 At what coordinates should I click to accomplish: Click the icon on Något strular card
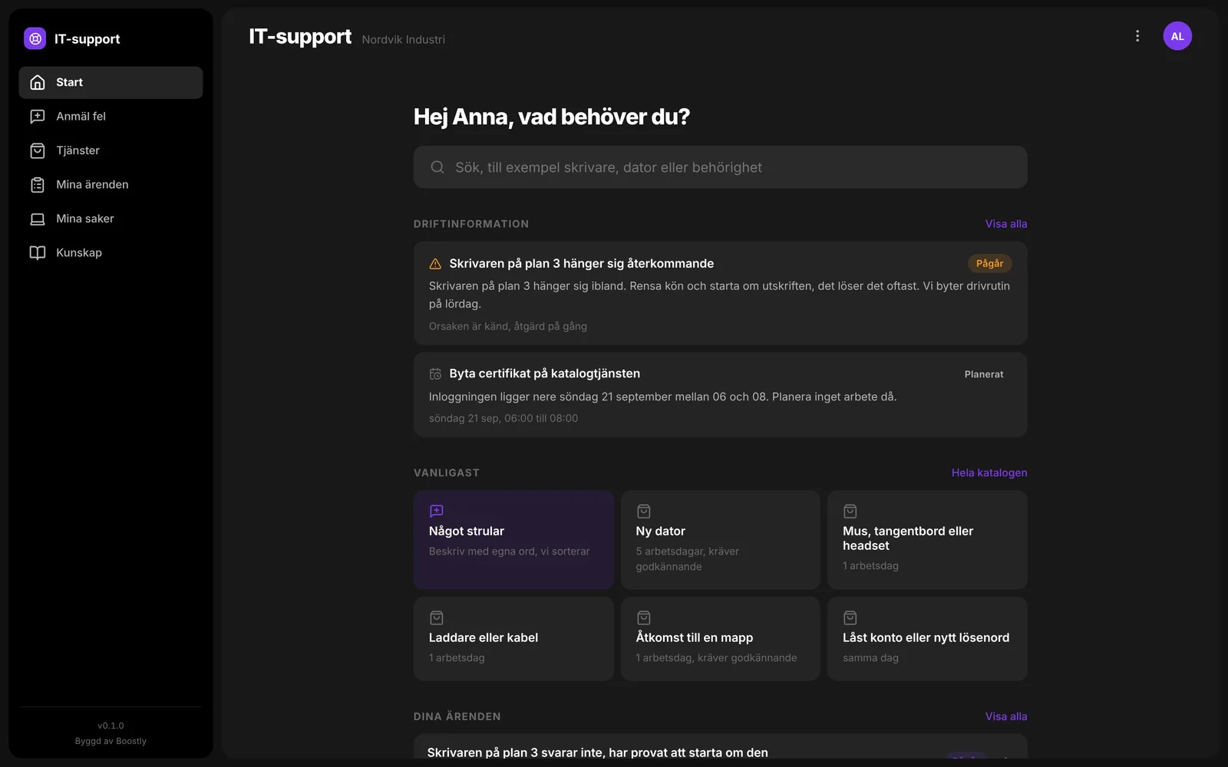tap(437, 511)
